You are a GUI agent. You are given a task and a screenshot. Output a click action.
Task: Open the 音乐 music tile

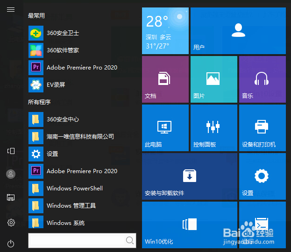(x=263, y=79)
